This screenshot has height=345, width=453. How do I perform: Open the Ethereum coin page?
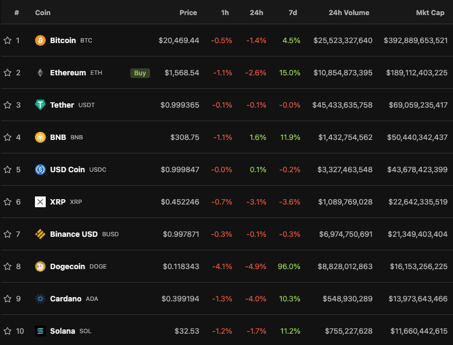(x=68, y=73)
